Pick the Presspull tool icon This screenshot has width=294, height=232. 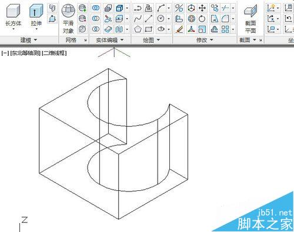pyautogui.click(x=52, y=19)
